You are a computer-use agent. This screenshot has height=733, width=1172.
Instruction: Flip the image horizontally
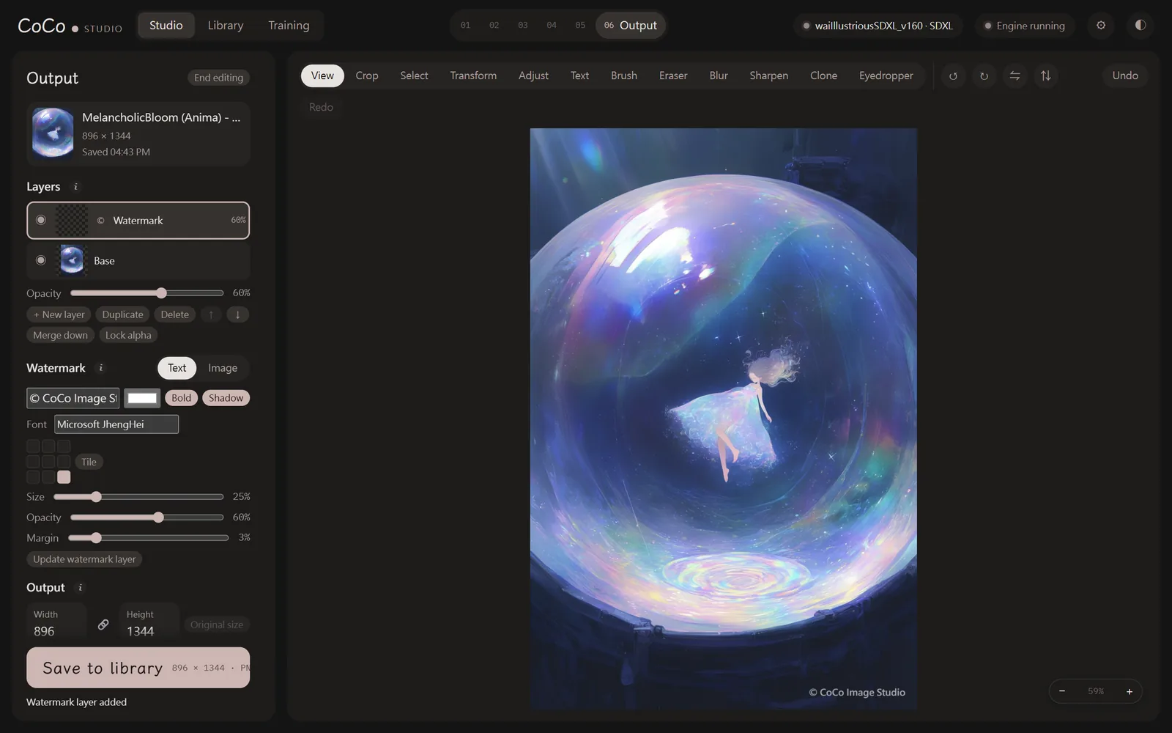click(x=1015, y=76)
